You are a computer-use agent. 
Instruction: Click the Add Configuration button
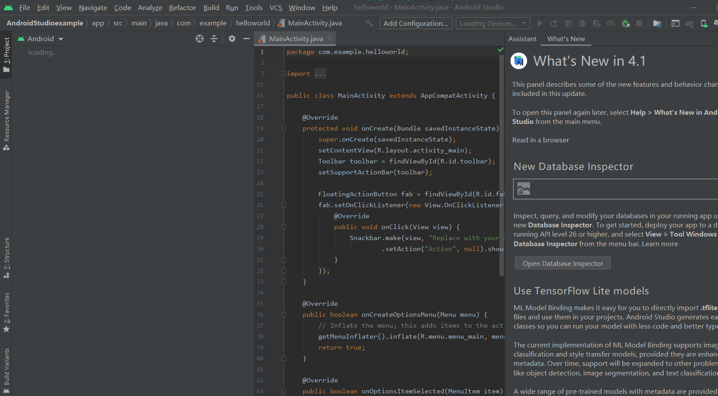coord(415,23)
